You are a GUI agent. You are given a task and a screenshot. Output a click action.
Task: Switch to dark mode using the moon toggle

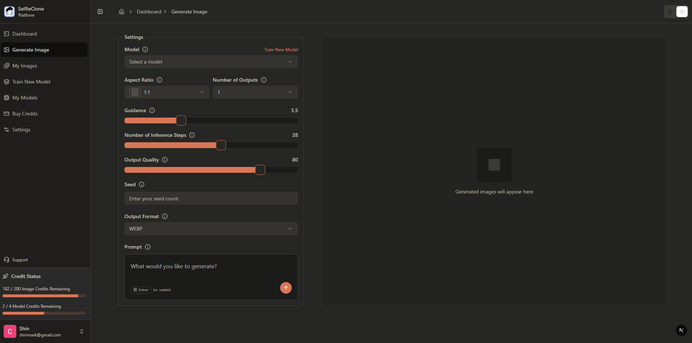670,11
